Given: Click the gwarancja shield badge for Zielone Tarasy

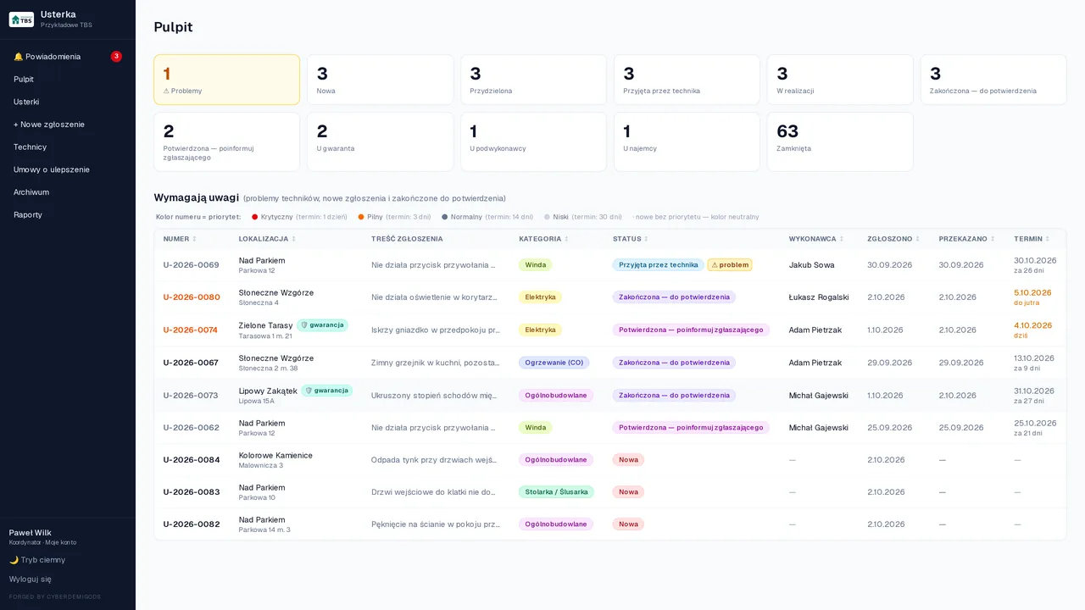Looking at the screenshot, I should tap(322, 325).
